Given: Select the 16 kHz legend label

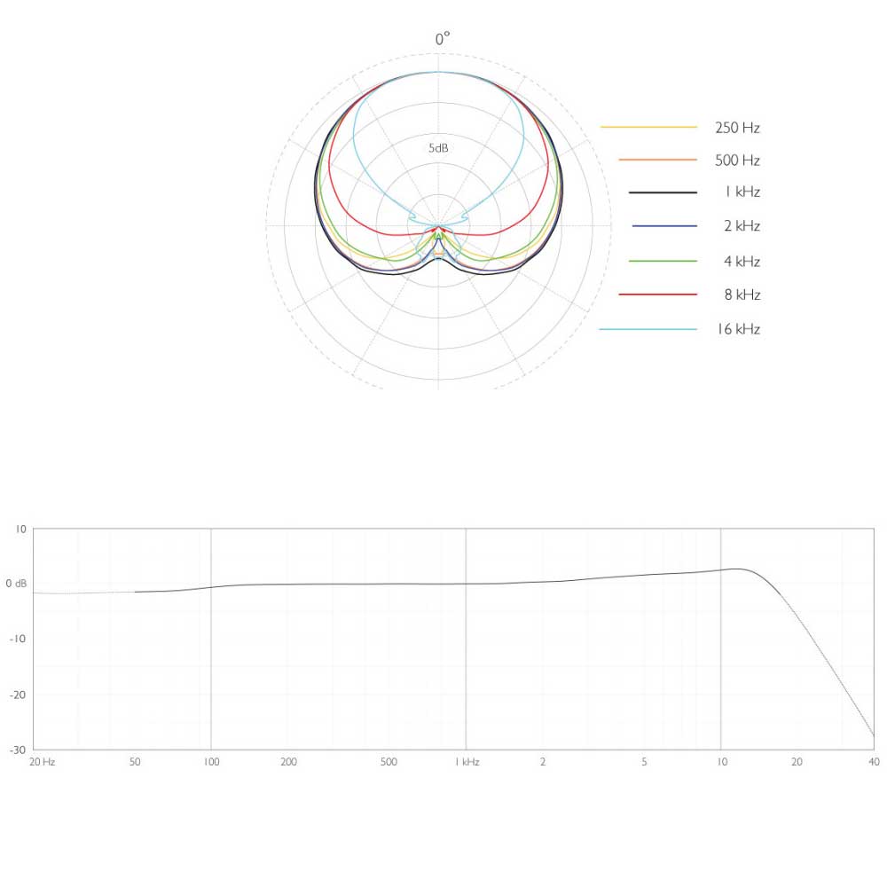Looking at the screenshot, I should (x=738, y=329).
